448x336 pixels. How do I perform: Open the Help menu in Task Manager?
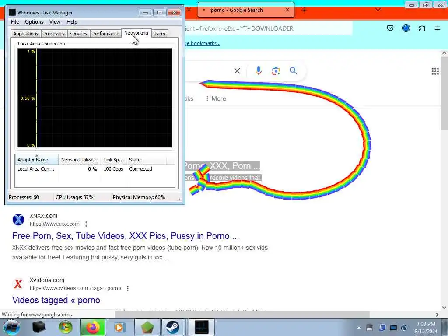tap(72, 22)
